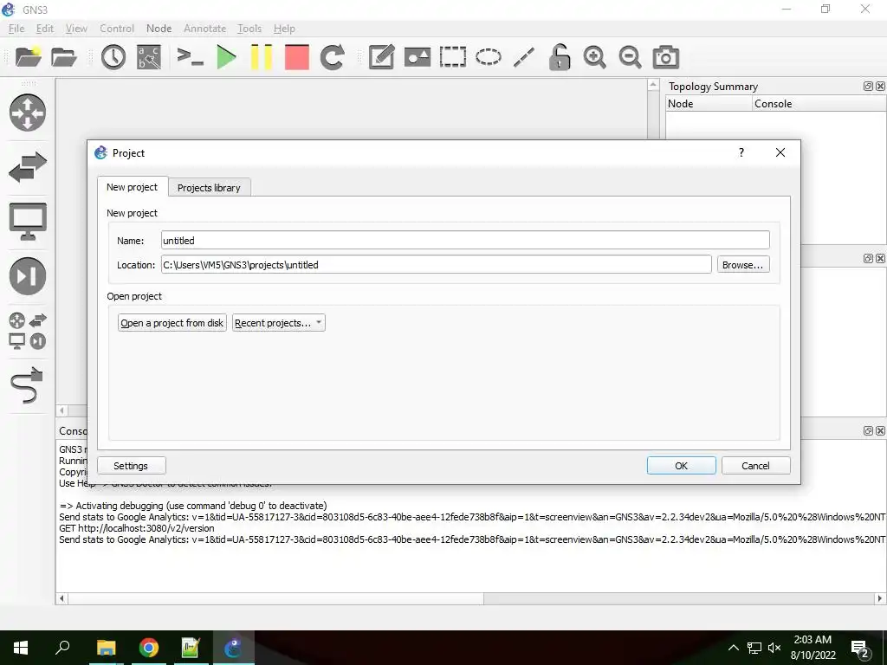
Task: Reload all nodes icon
Action: [332, 57]
